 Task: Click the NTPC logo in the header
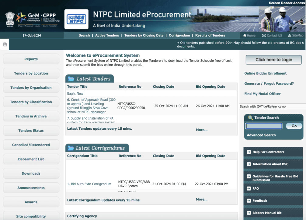(76, 19)
